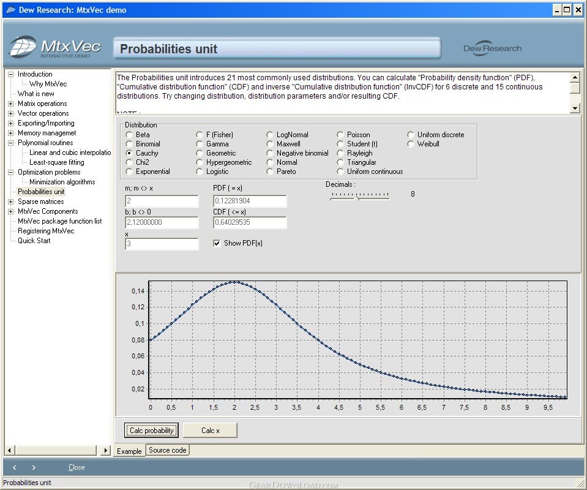Choose the Weibull distribution option
Screen dimensions: 587x490
(411, 144)
